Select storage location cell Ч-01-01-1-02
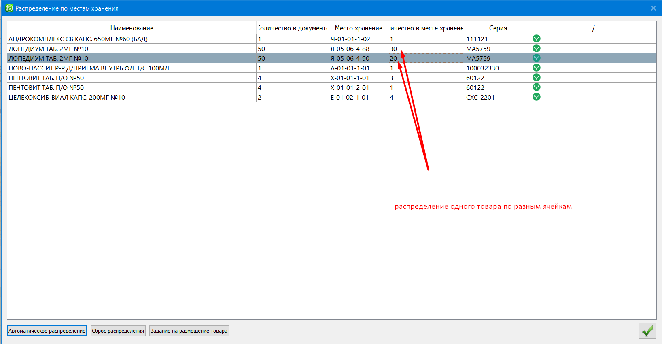 359,39
